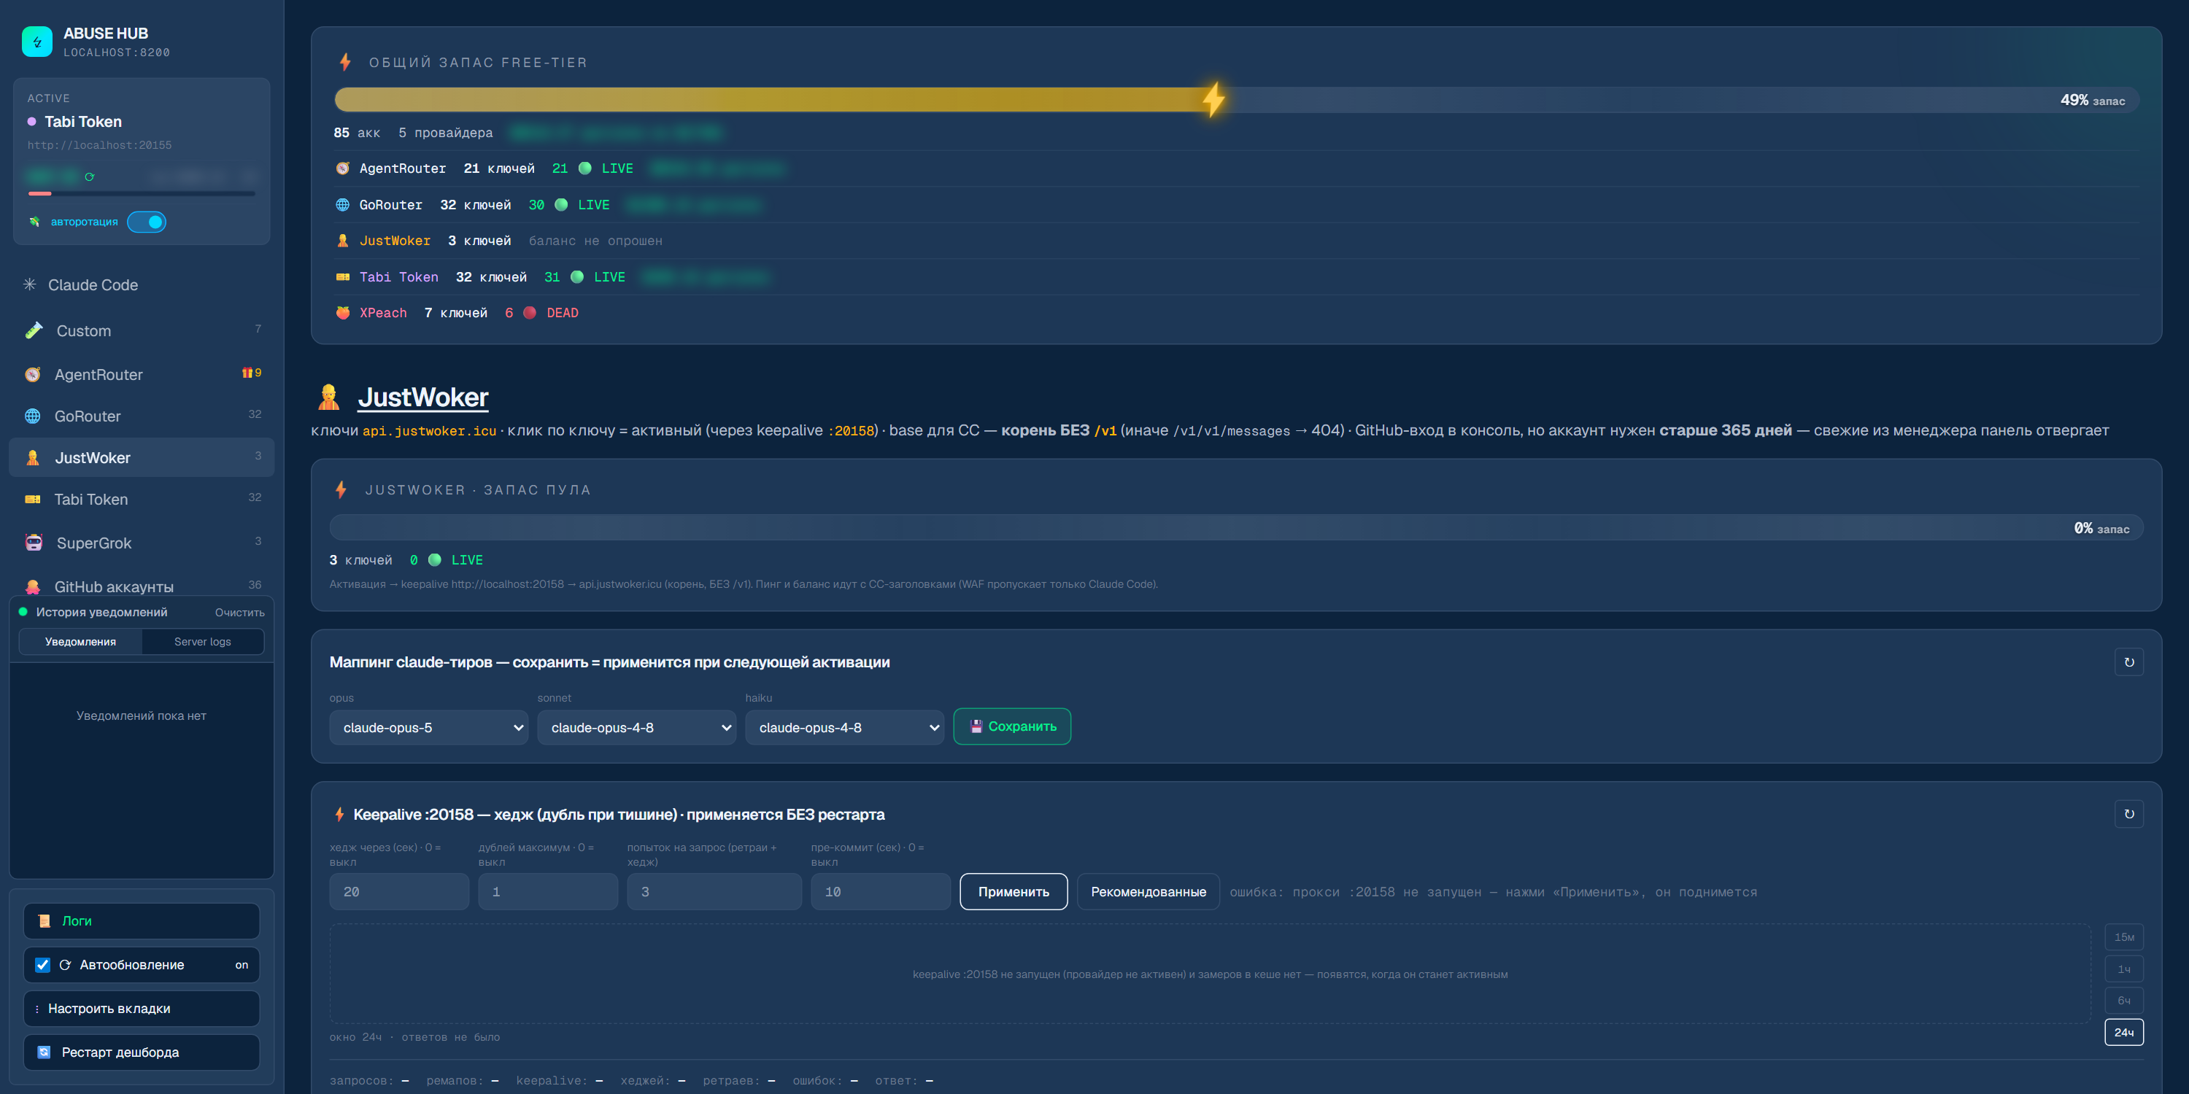This screenshot has width=2189, height=1094.
Task: Click the "85 акк" count text
Action: pos(357,133)
